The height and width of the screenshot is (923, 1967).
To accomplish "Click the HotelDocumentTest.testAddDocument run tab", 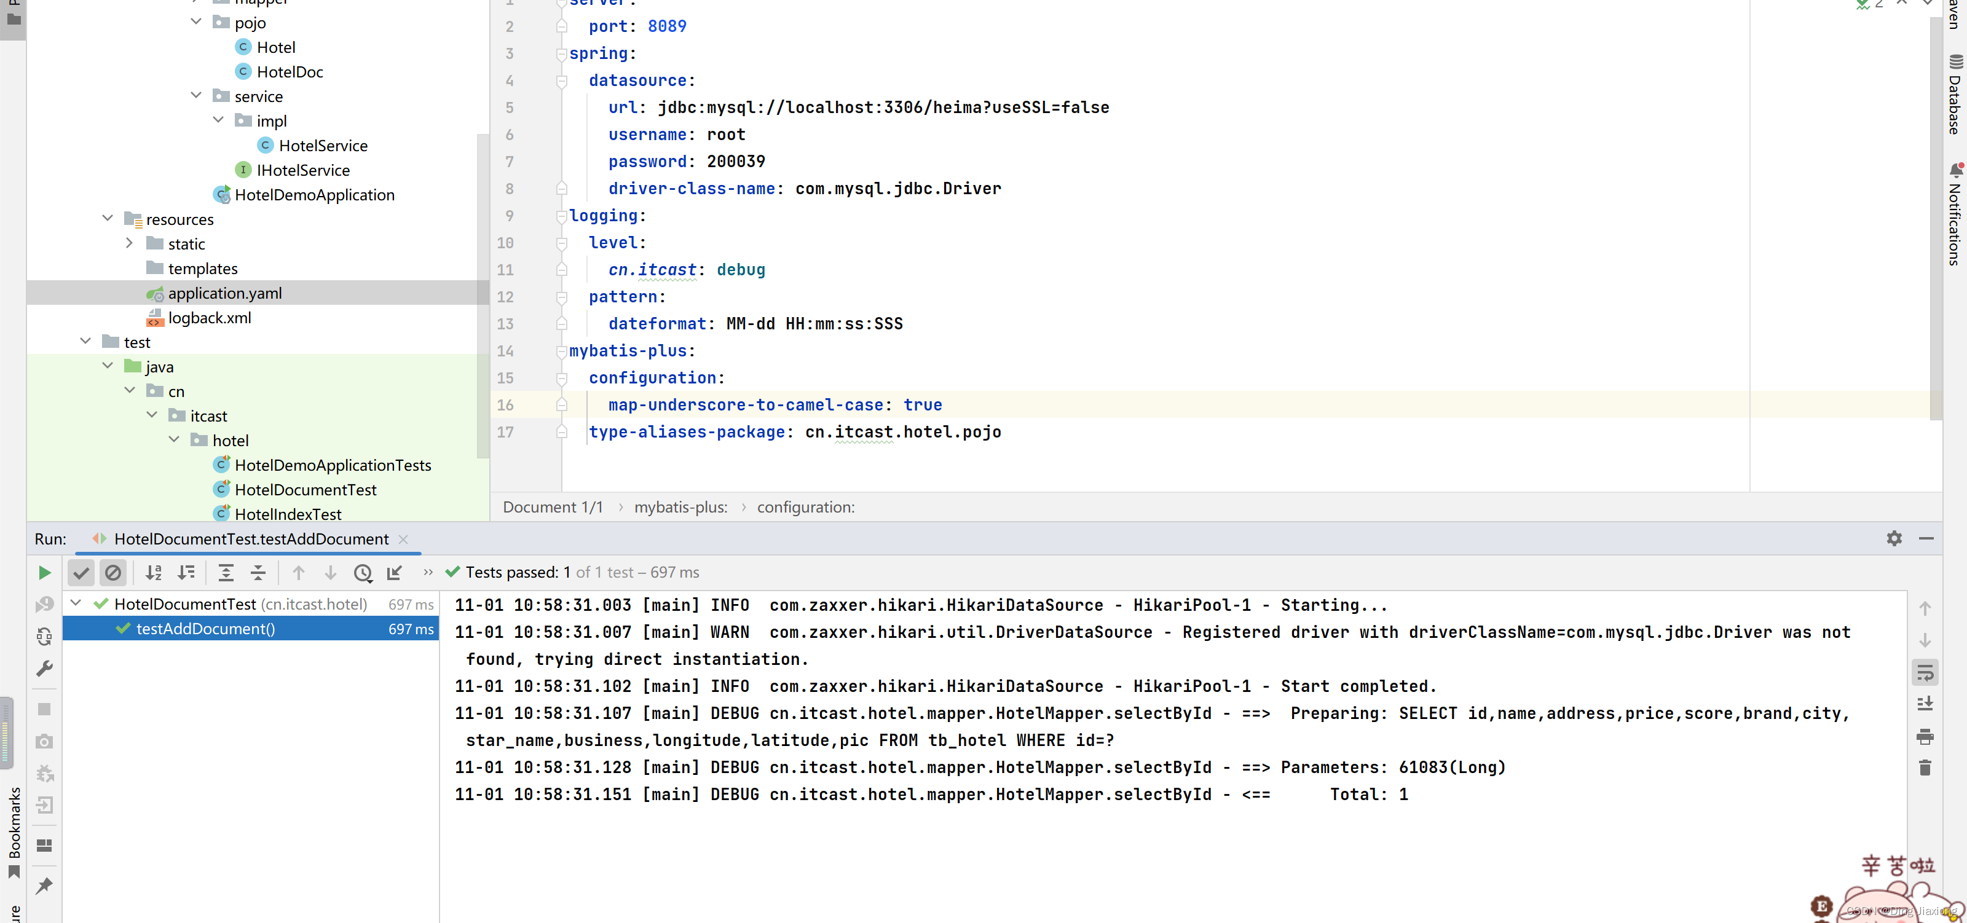I will tap(250, 538).
